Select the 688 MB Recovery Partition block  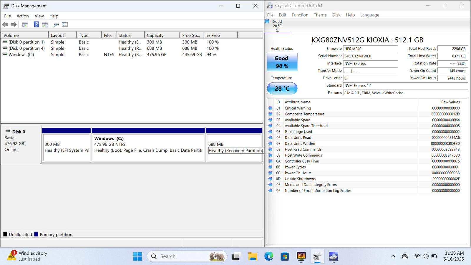click(x=234, y=147)
